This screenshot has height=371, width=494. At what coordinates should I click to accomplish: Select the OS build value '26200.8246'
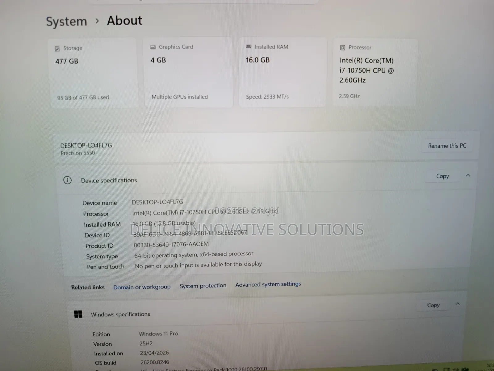tap(155, 362)
